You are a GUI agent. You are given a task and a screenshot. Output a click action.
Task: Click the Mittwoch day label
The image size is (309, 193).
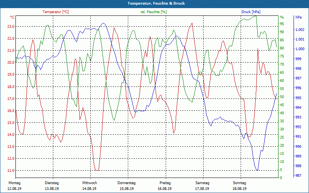pos(90,183)
